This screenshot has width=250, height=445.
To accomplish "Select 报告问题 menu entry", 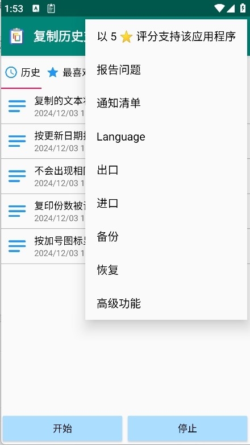I will (x=166, y=69).
